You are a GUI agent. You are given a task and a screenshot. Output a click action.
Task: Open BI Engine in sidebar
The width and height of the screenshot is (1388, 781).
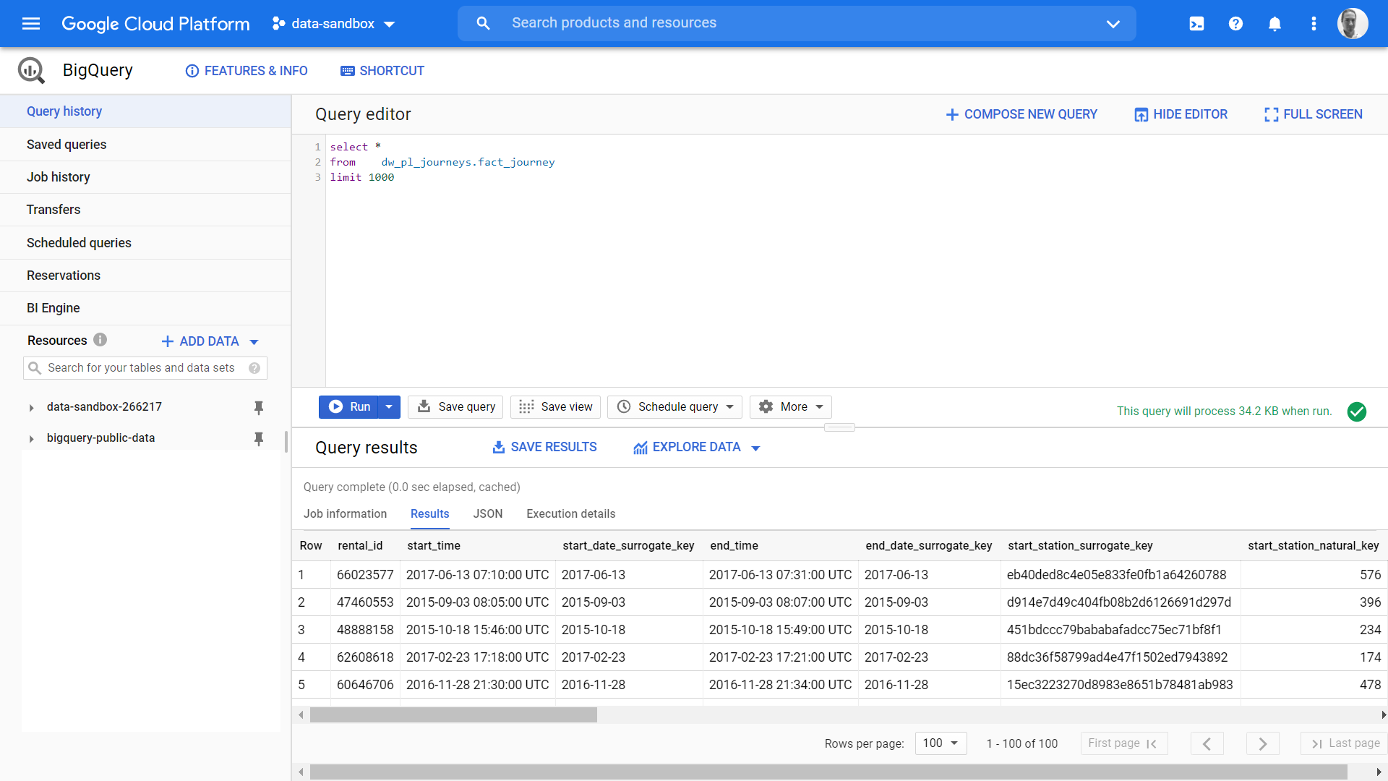[x=145, y=308]
